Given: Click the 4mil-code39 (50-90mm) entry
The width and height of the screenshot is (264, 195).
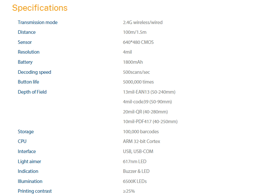Looking at the screenshot, I should click(x=147, y=102).
